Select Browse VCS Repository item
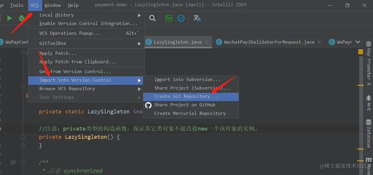Viewport: 373px width, 175px height. pos(86,89)
